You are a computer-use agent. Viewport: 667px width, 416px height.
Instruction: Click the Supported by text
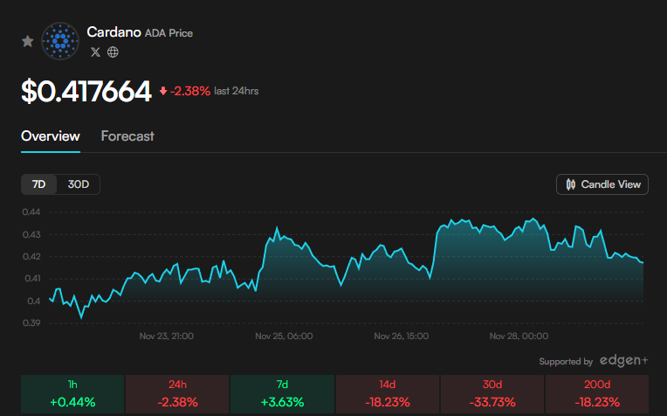click(x=566, y=362)
